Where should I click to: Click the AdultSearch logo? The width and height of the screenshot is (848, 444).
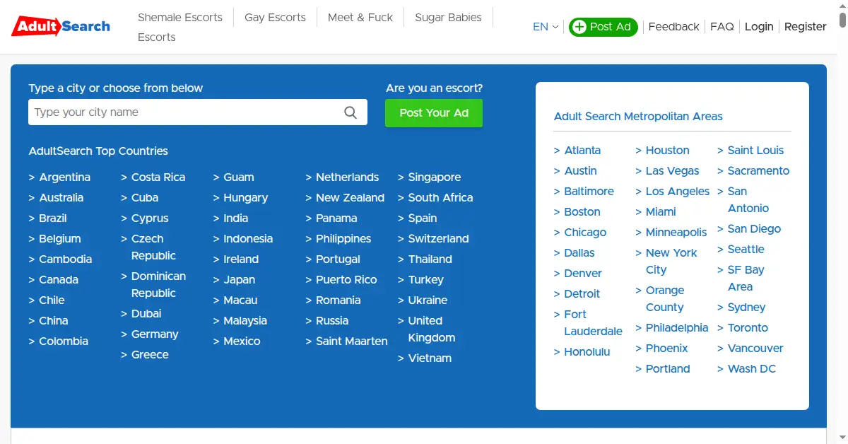[x=61, y=26]
